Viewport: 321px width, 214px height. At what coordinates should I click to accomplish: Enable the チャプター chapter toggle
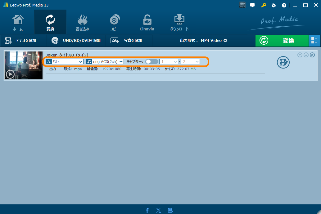[x=151, y=62]
